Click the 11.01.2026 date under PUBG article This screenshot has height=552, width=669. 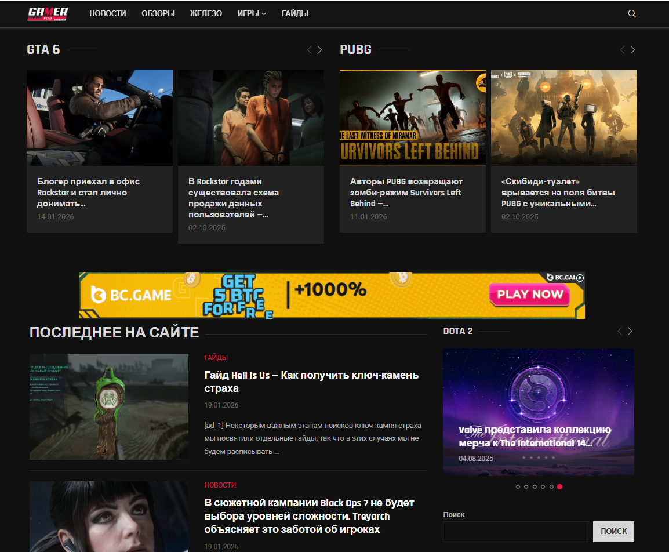click(369, 217)
